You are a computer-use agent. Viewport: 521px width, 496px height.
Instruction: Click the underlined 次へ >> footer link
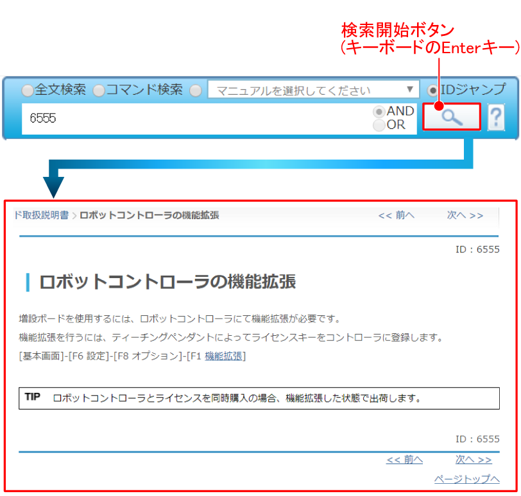(474, 459)
